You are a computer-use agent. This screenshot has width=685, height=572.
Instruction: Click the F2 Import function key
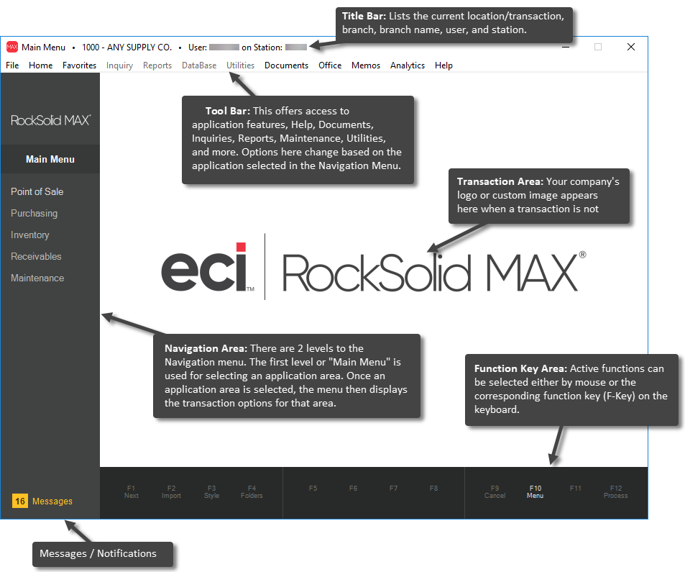171,492
